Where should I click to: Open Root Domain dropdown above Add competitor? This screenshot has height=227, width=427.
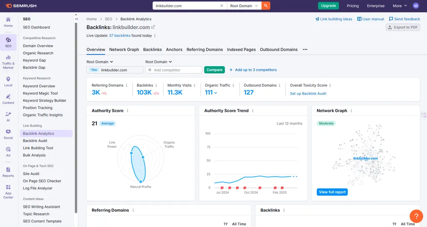coord(158,62)
